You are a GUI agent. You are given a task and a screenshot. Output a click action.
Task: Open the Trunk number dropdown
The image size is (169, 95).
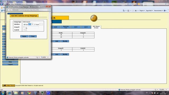coord(41,24)
